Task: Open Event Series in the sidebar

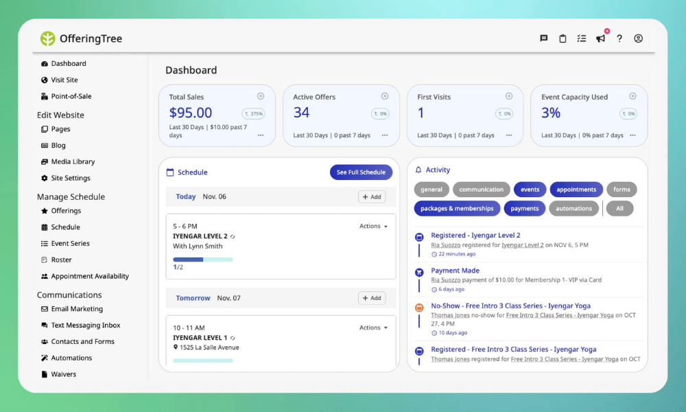Action: pyautogui.click(x=65, y=244)
